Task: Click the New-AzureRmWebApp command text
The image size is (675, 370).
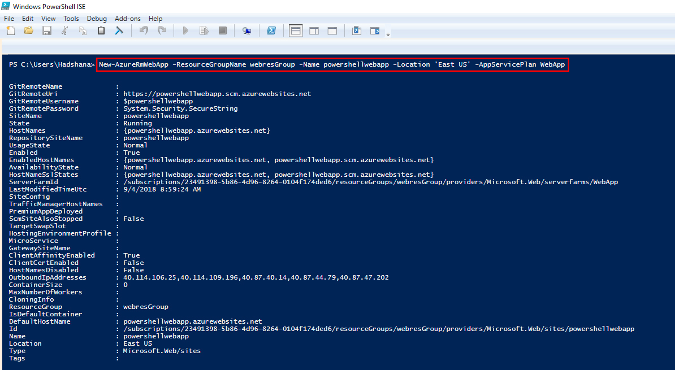Action: point(332,64)
